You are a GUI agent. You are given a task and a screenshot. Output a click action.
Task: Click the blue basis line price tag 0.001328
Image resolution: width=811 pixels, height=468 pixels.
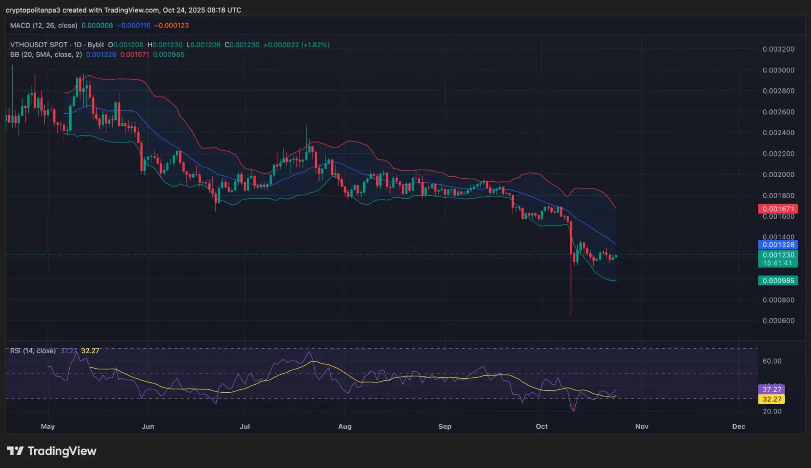(x=778, y=245)
